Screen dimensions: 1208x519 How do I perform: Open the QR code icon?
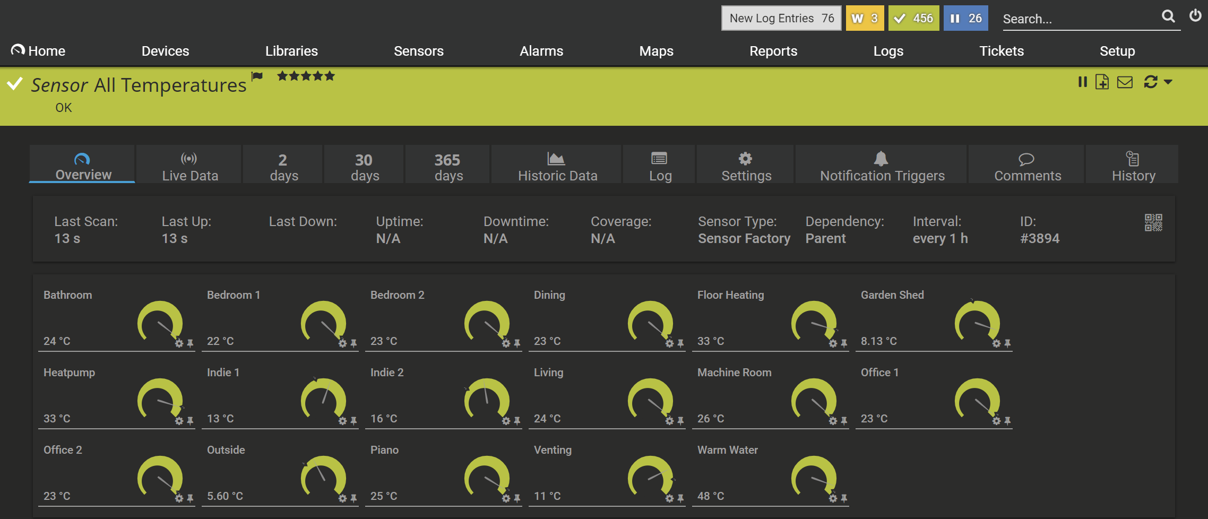1153,223
